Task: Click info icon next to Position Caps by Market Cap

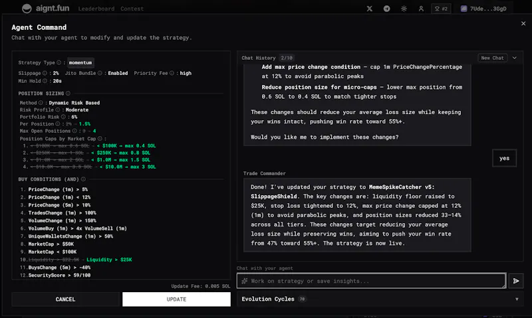Action: (x=100, y=139)
